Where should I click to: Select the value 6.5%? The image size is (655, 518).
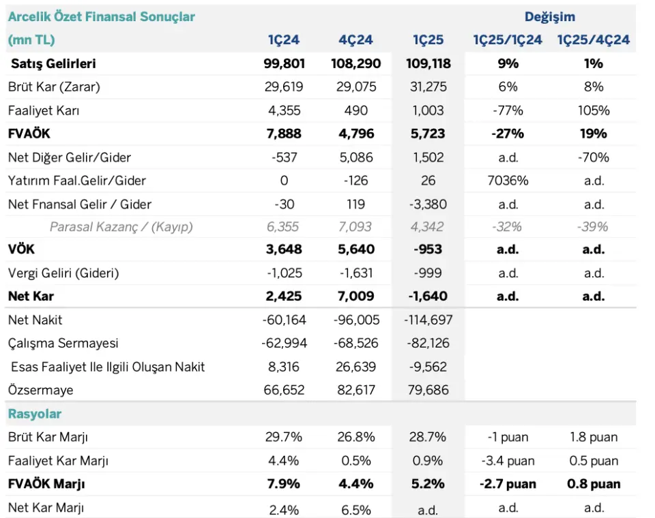click(x=356, y=510)
